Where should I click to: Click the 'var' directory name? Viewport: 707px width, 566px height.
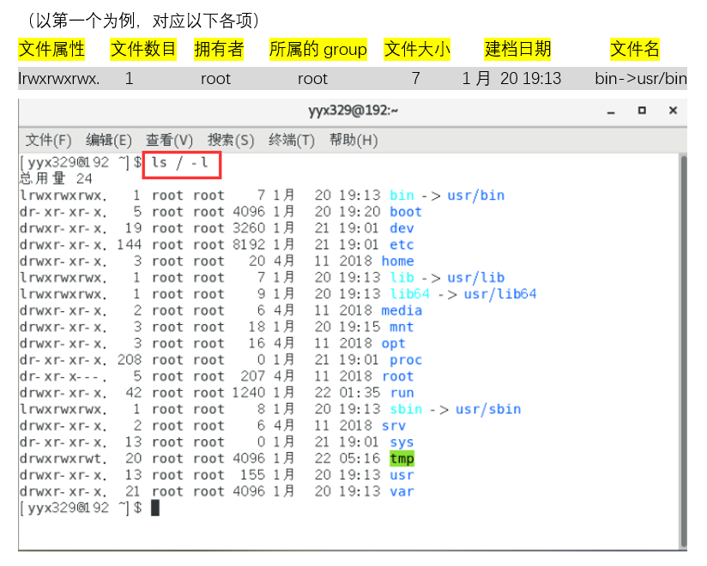click(402, 491)
